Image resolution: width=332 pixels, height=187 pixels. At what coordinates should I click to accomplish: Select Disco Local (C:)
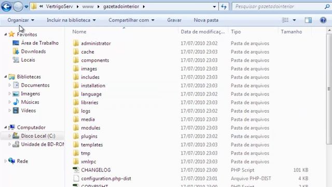coord(38,136)
